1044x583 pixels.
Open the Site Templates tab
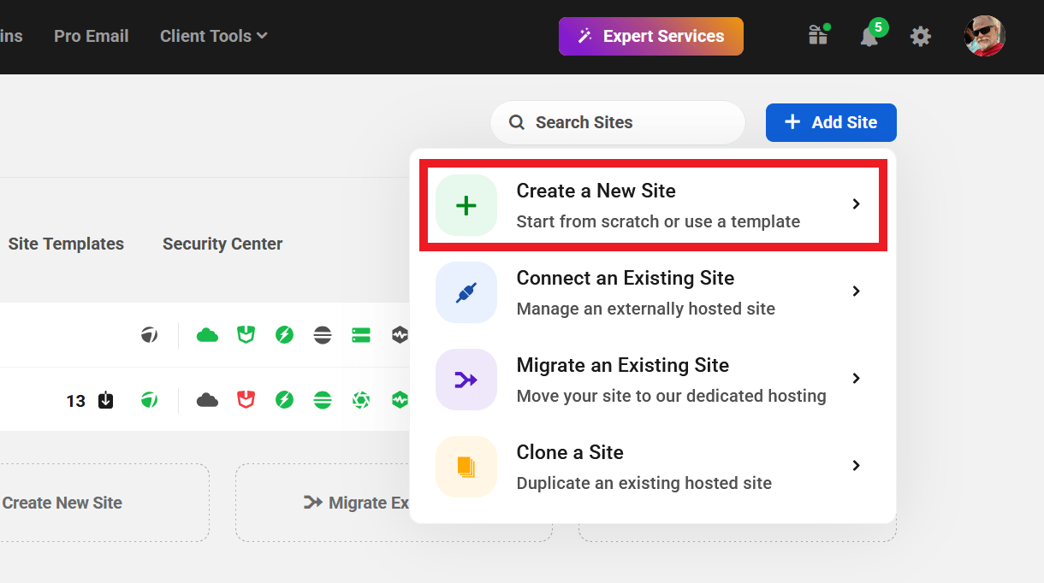pyautogui.click(x=65, y=244)
